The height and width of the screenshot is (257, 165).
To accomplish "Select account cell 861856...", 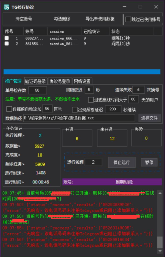I will (x=34, y=44).
